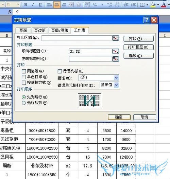Open 错误单元格打印为 dropdown
Viewport: 170px width, 179px height.
pos(116,85)
